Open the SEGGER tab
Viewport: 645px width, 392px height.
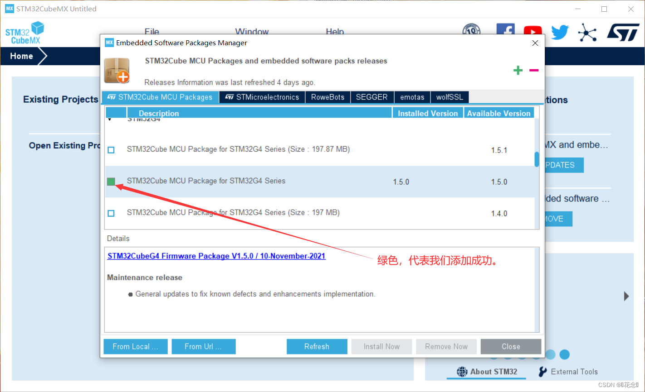pyautogui.click(x=372, y=97)
